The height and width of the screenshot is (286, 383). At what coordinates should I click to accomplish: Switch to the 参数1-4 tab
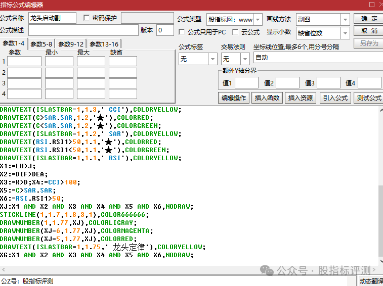pyautogui.click(x=14, y=43)
